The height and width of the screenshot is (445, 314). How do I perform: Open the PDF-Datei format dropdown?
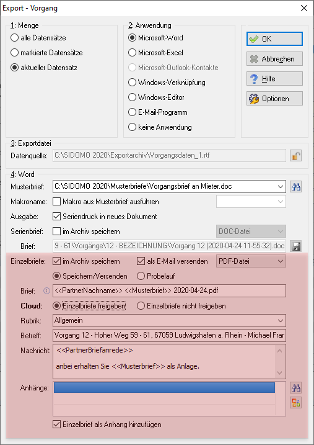281,261
